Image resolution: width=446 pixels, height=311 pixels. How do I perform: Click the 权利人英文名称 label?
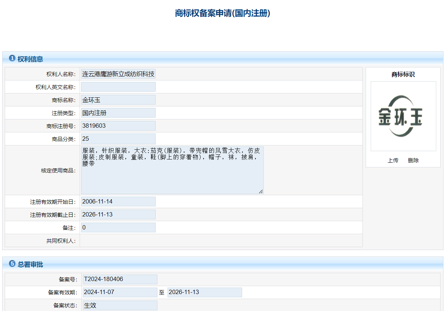55,87
